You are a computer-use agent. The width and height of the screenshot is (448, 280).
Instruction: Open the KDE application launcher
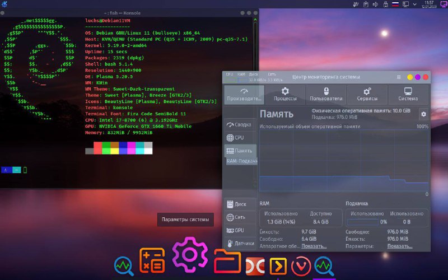pyautogui.click(x=4, y=4)
